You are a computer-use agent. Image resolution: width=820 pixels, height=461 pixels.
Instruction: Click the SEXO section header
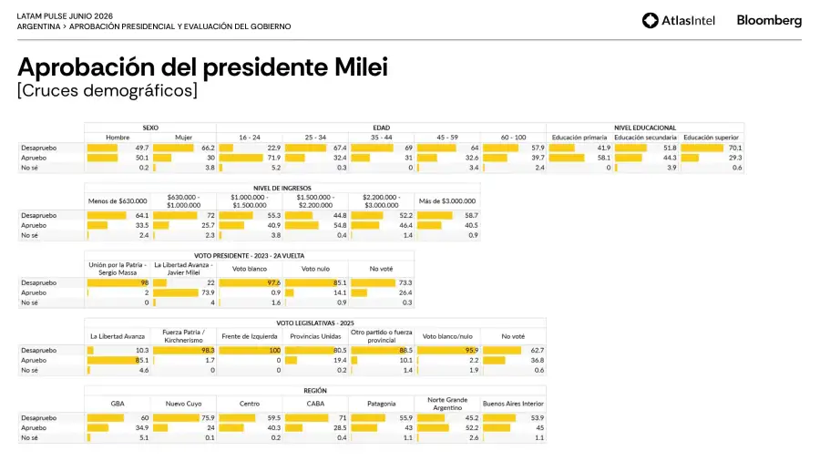(x=150, y=128)
